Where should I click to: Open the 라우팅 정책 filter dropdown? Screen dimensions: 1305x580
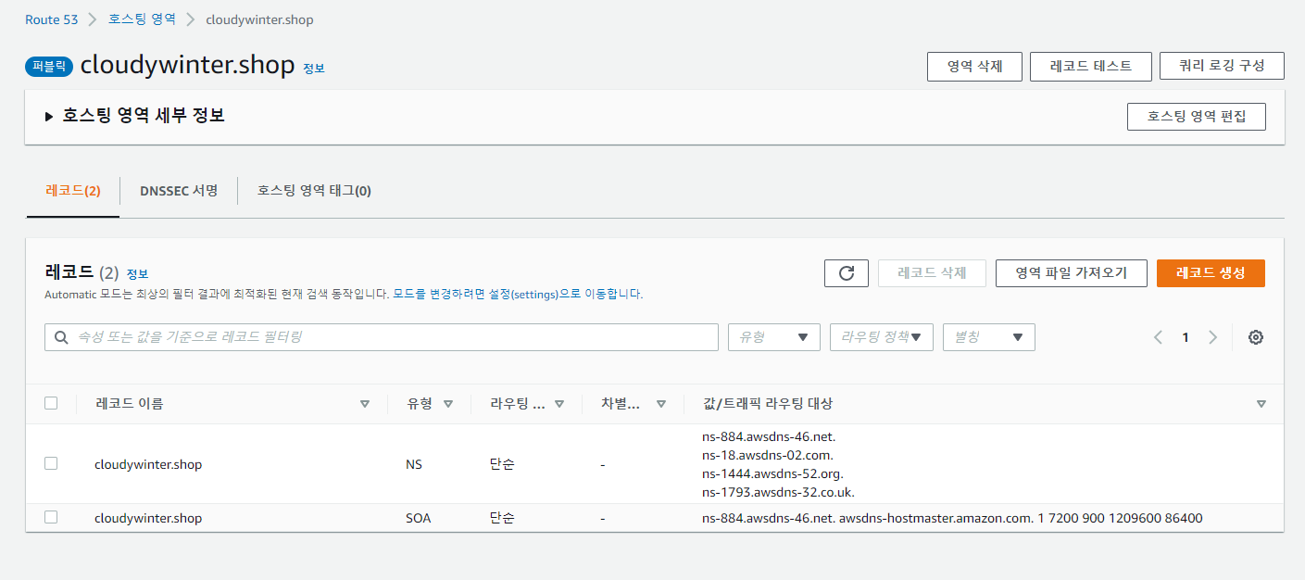pos(882,337)
